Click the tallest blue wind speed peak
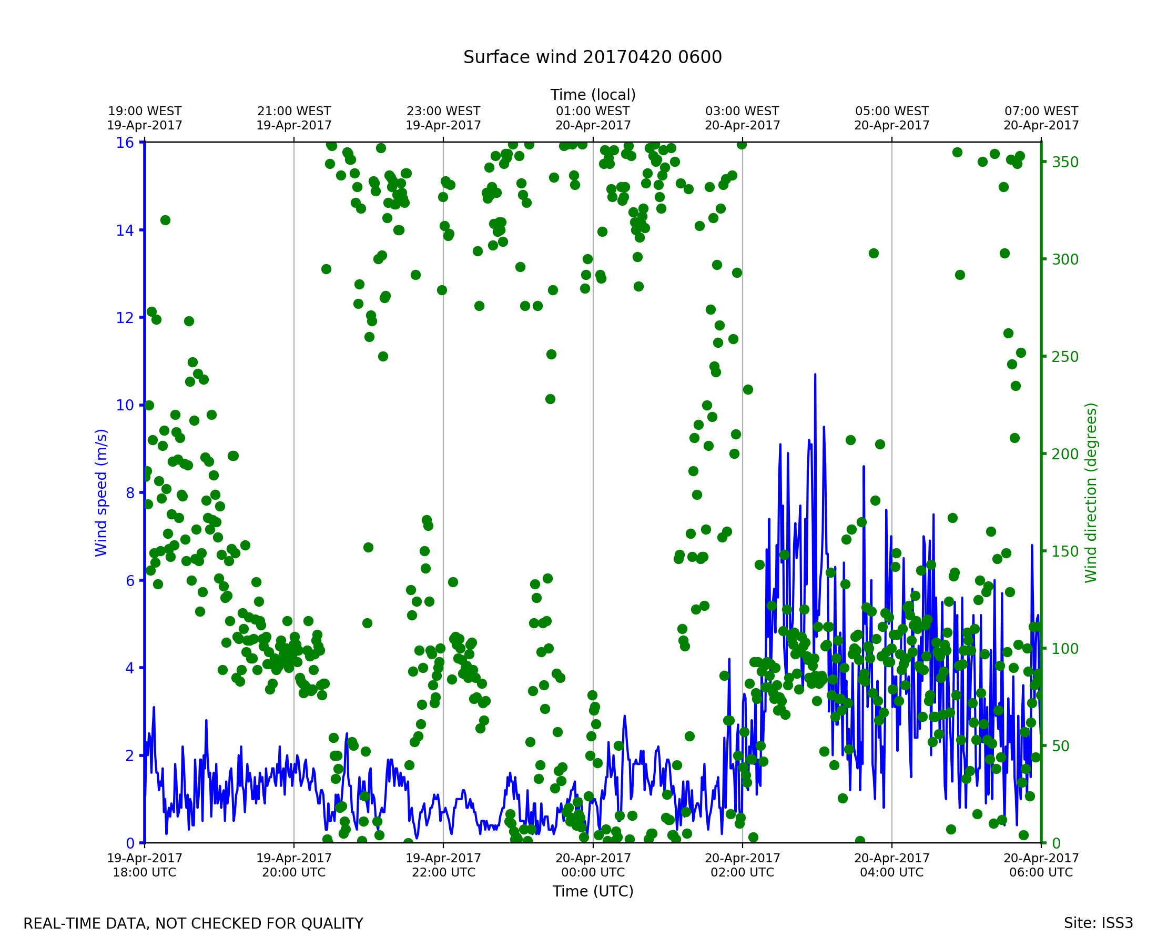 pos(815,376)
